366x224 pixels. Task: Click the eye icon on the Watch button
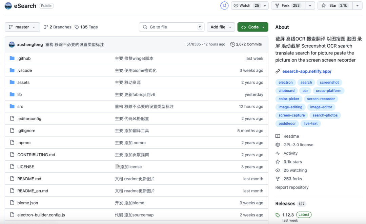tap(236, 6)
